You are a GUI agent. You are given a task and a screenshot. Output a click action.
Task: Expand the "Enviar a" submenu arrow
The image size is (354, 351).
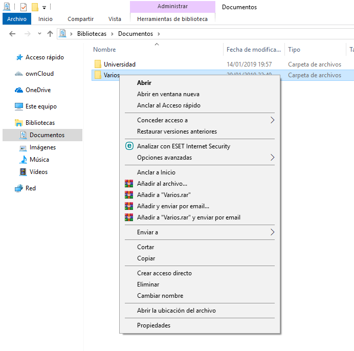coord(272,232)
